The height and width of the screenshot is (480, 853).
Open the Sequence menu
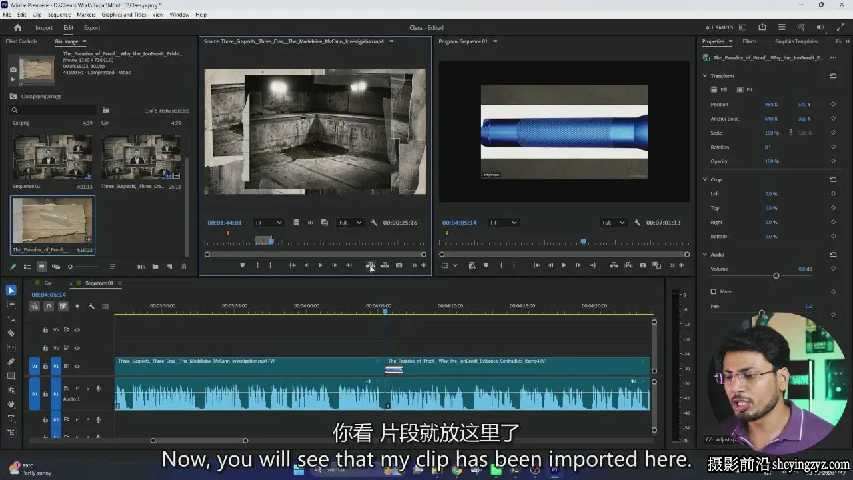point(59,15)
